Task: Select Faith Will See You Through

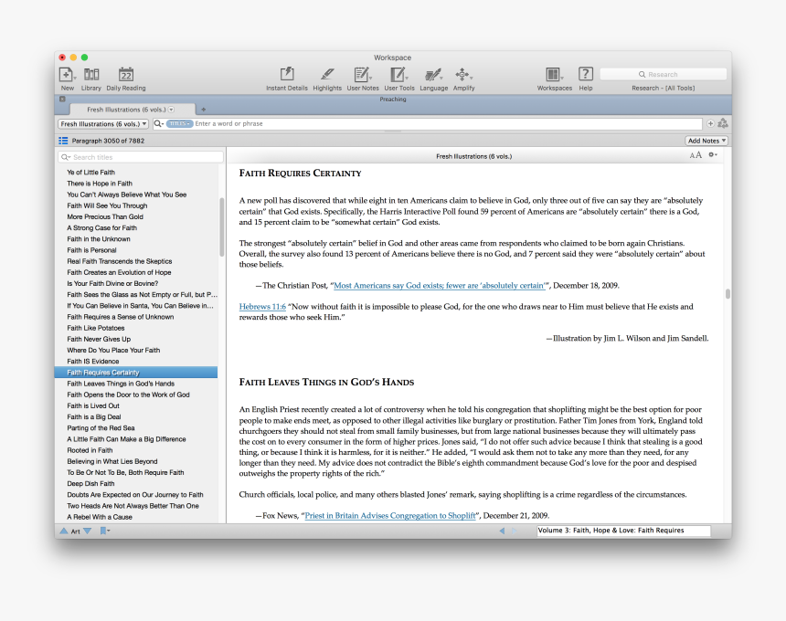Action: [x=107, y=205]
